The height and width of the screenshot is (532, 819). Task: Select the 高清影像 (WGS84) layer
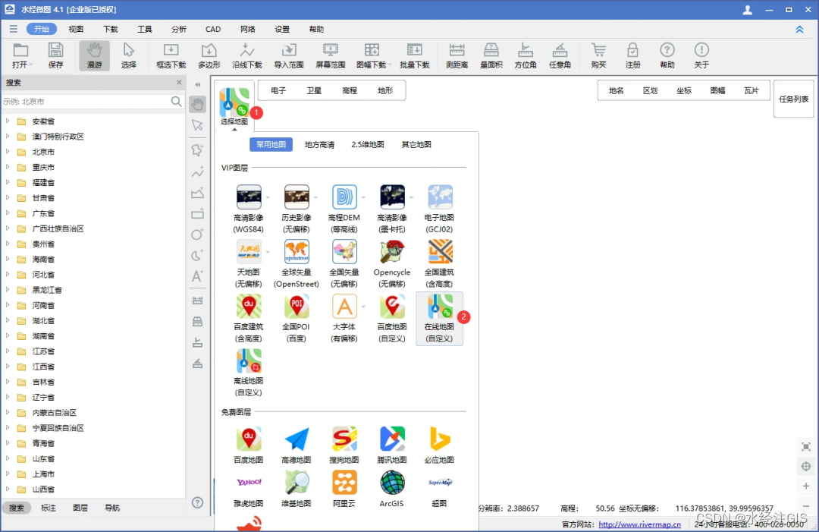249,209
